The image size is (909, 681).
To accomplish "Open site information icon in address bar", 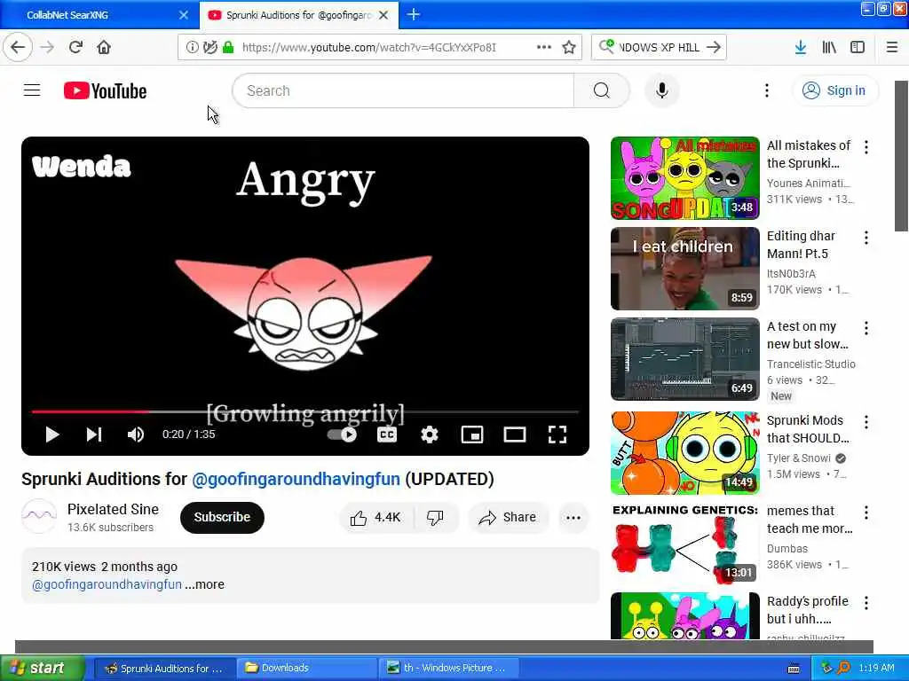I will click(192, 48).
